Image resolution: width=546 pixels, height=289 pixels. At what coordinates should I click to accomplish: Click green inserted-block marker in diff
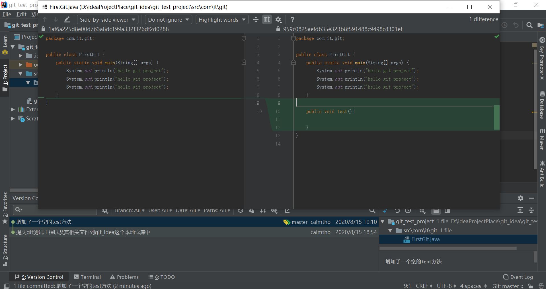click(x=496, y=118)
